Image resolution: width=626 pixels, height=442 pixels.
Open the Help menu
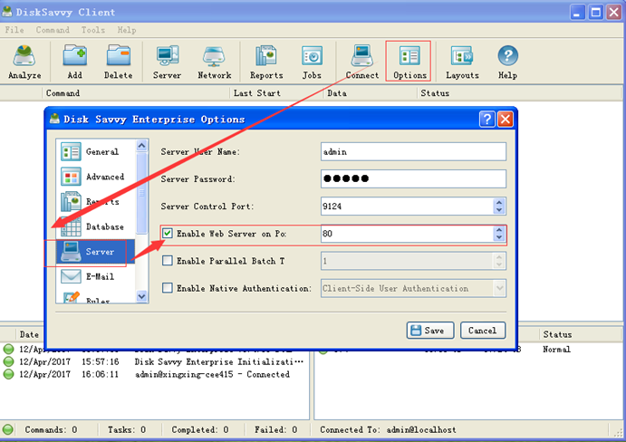(127, 30)
